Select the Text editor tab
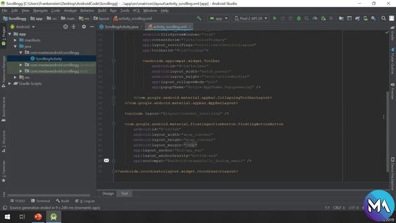Image resolution: width=396 pixels, height=223 pixels. click(124, 193)
